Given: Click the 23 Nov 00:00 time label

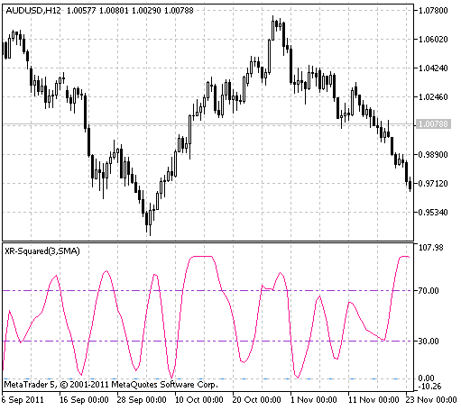Looking at the screenshot, I should point(431,400).
